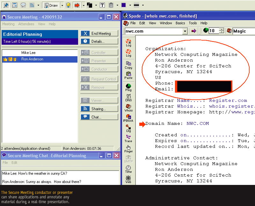255x206 pixels.
Task: Open the chat bubble icon in annotation toolbar
Action: coord(23,5)
